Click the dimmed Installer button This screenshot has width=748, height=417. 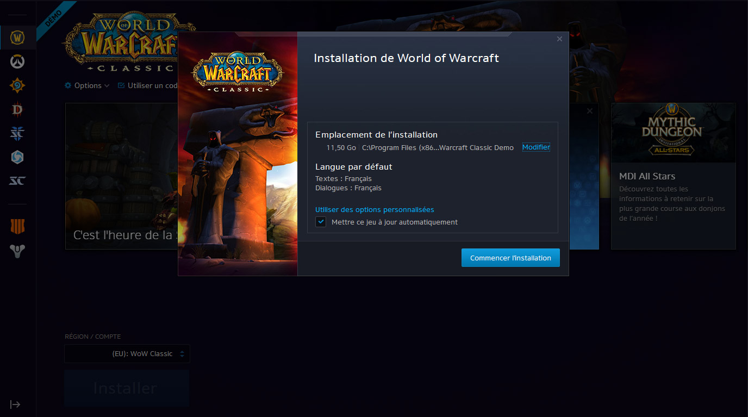tap(127, 388)
